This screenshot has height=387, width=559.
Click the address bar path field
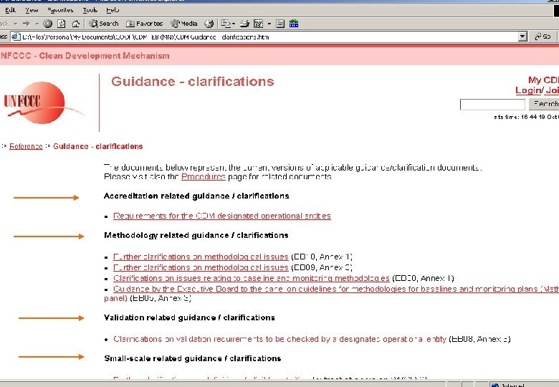coord(269,37)
